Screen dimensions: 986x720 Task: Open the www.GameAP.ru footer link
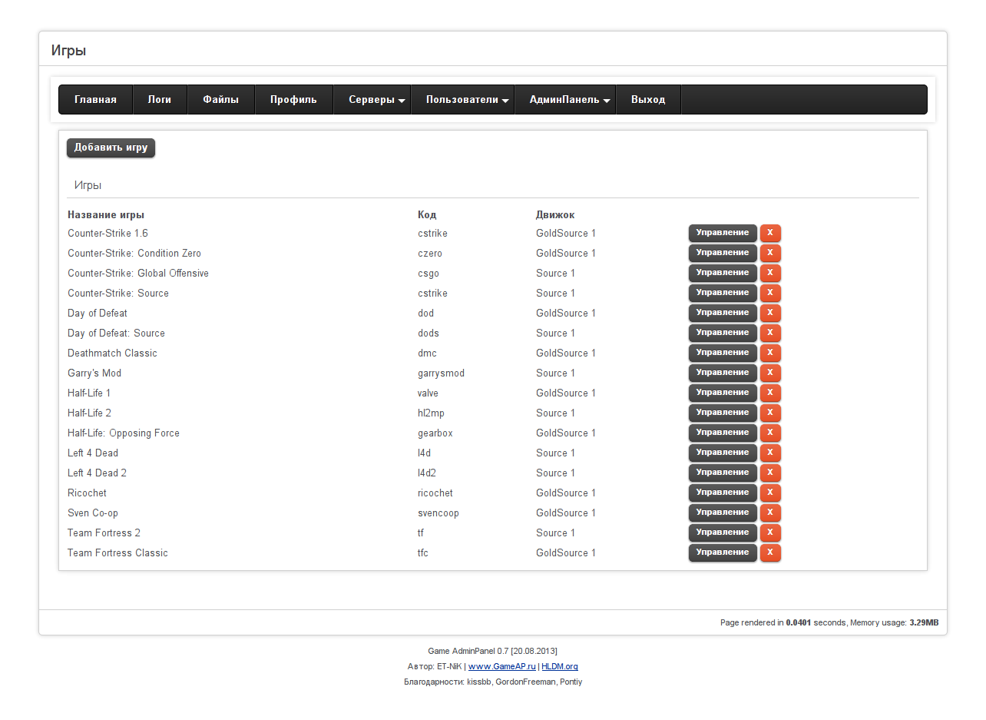tap(501, 666)
